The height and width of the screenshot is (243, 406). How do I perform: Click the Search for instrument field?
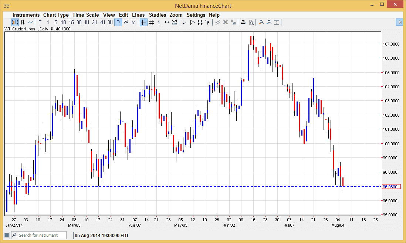pyautogui.click(x=38, y=235)
